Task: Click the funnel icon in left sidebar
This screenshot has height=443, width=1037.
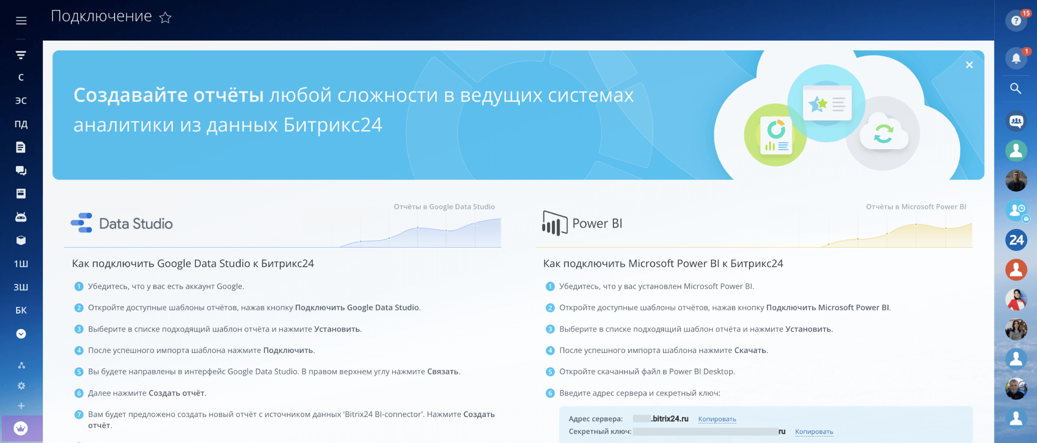Action: (x=21, y=55)
